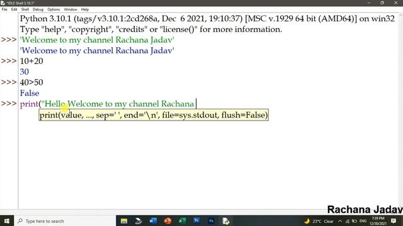Click the Python IDLE taskbar icon
This screenshot has width=403, height=226.
click(x=226, y=221)
